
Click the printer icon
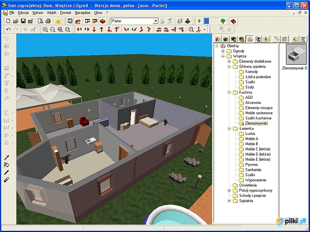pos(48,21)
